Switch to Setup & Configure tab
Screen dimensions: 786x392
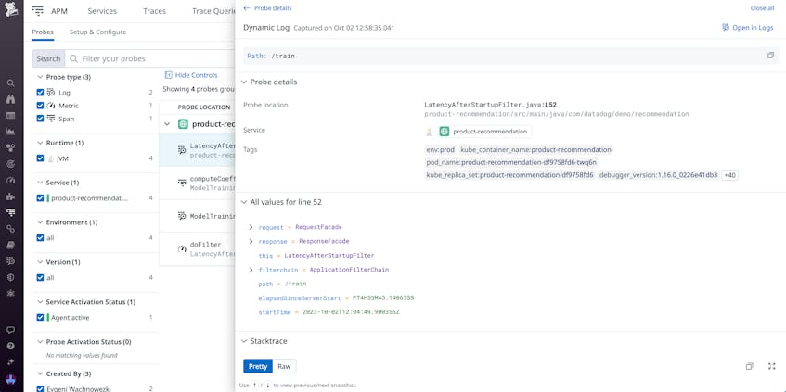coord(97,32)
